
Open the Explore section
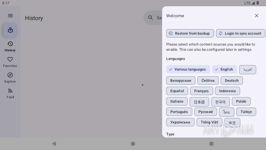click(x=10, y=78)
